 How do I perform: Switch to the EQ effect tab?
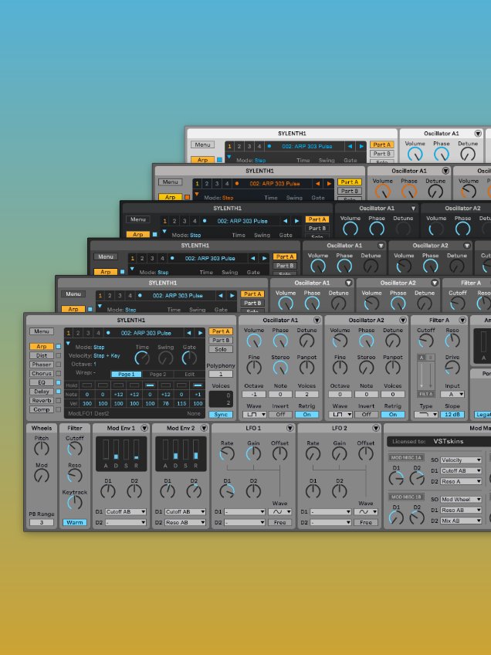42,382
